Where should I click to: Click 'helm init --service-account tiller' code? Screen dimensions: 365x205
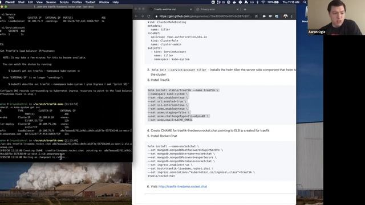click(x=179, y=69)
